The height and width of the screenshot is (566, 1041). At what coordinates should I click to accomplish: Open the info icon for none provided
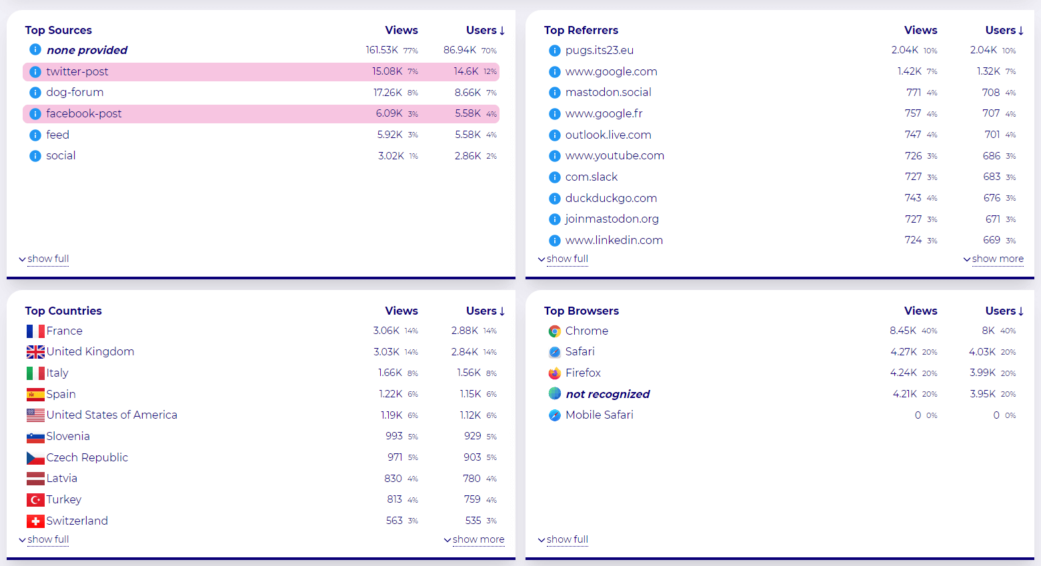coord(35,49)
